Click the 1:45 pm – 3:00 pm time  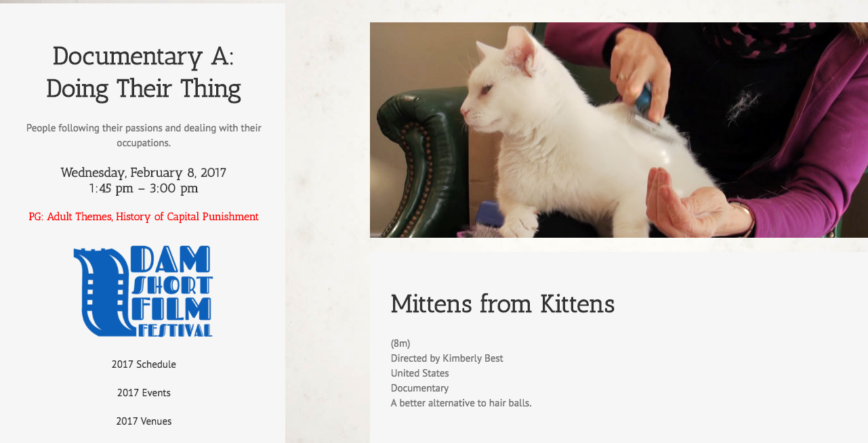144,188
